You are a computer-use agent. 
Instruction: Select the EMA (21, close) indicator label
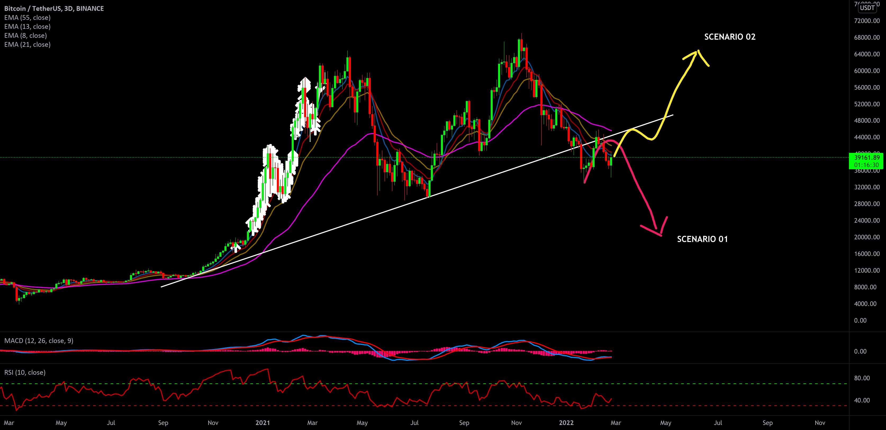[x=28, y=44]
